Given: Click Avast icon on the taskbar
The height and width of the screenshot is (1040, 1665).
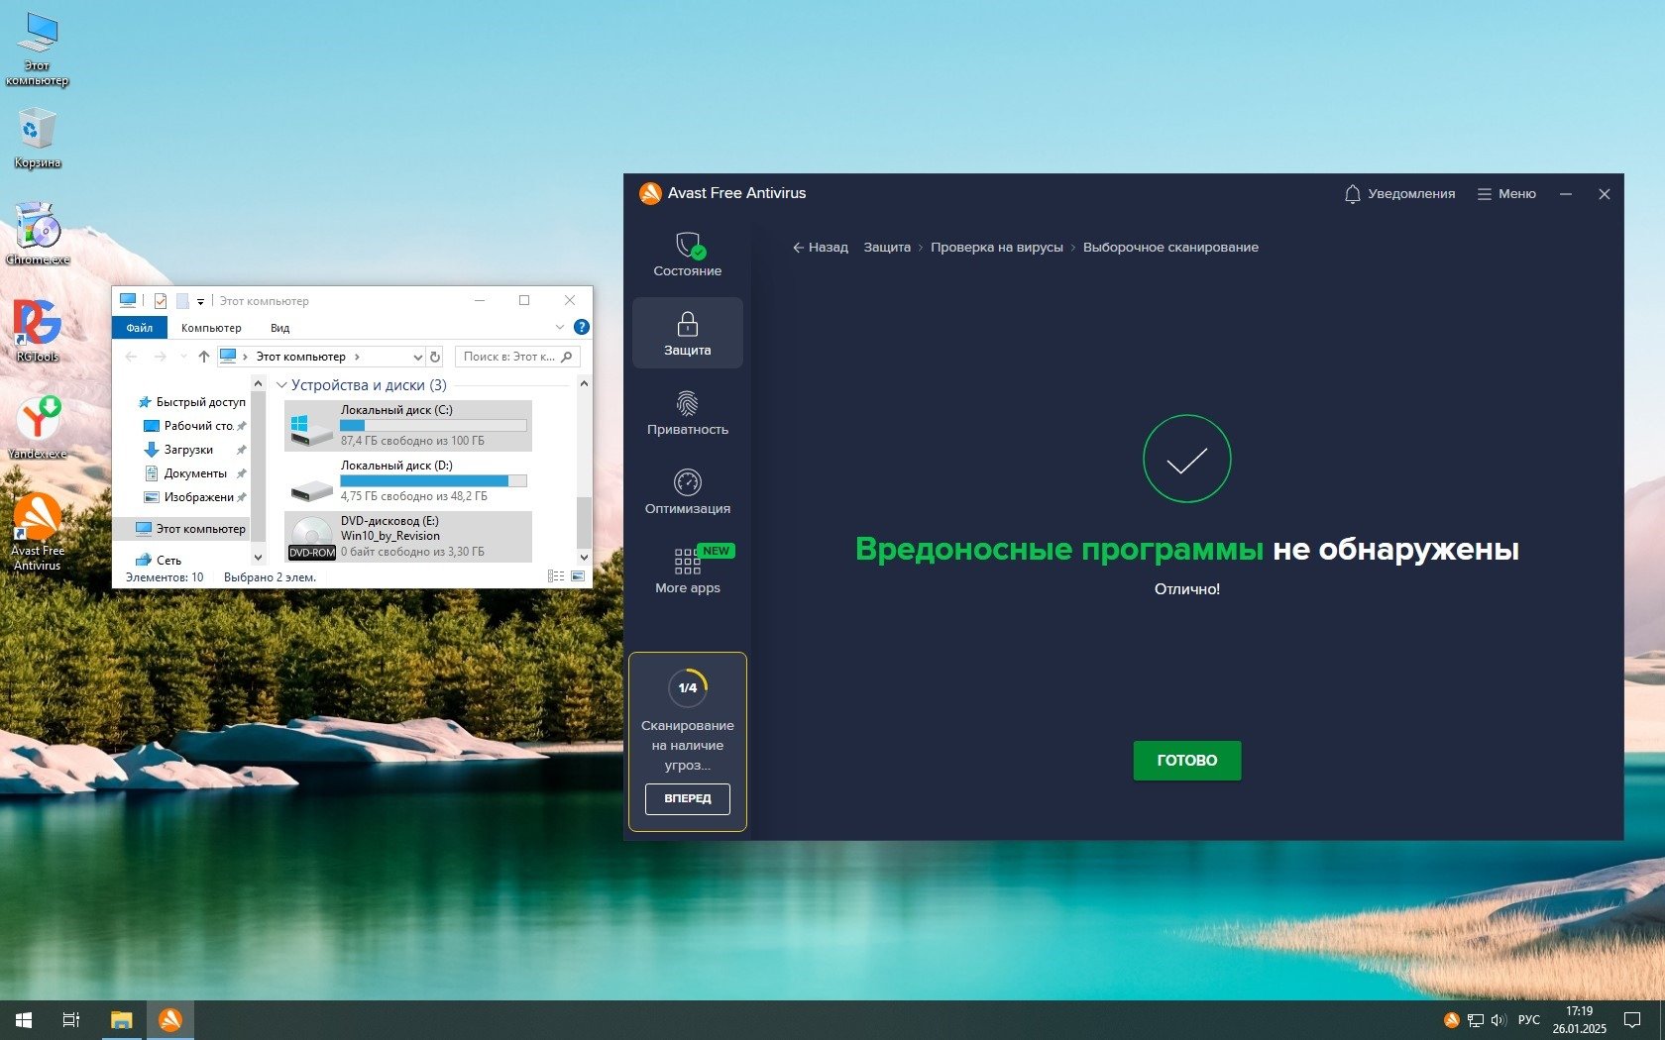Looking at the screenshot, I should coord(170,1020).
